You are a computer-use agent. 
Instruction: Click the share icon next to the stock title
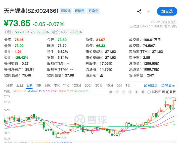[x=139, y=11]
